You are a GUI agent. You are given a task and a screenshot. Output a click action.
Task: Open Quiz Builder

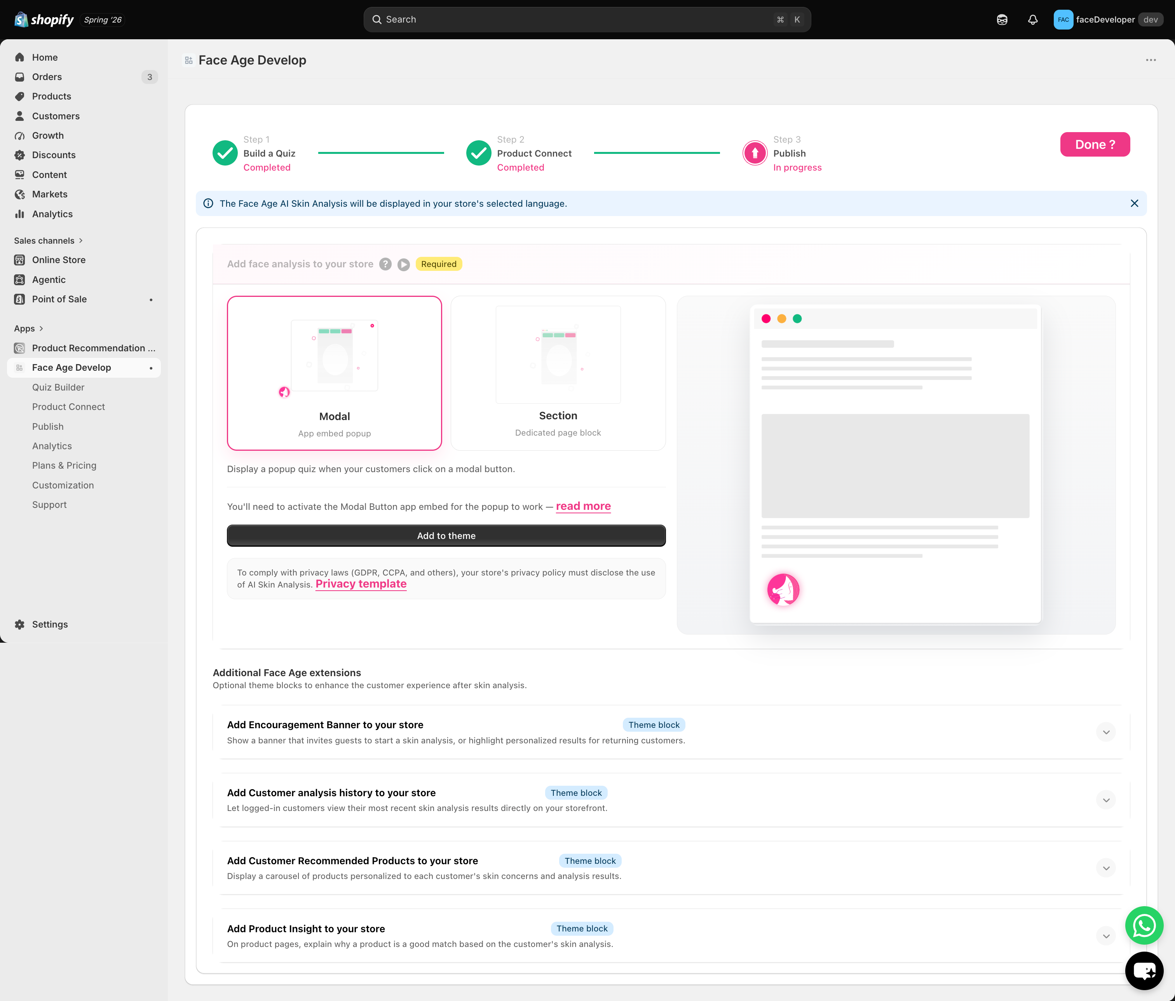point(58,387)
